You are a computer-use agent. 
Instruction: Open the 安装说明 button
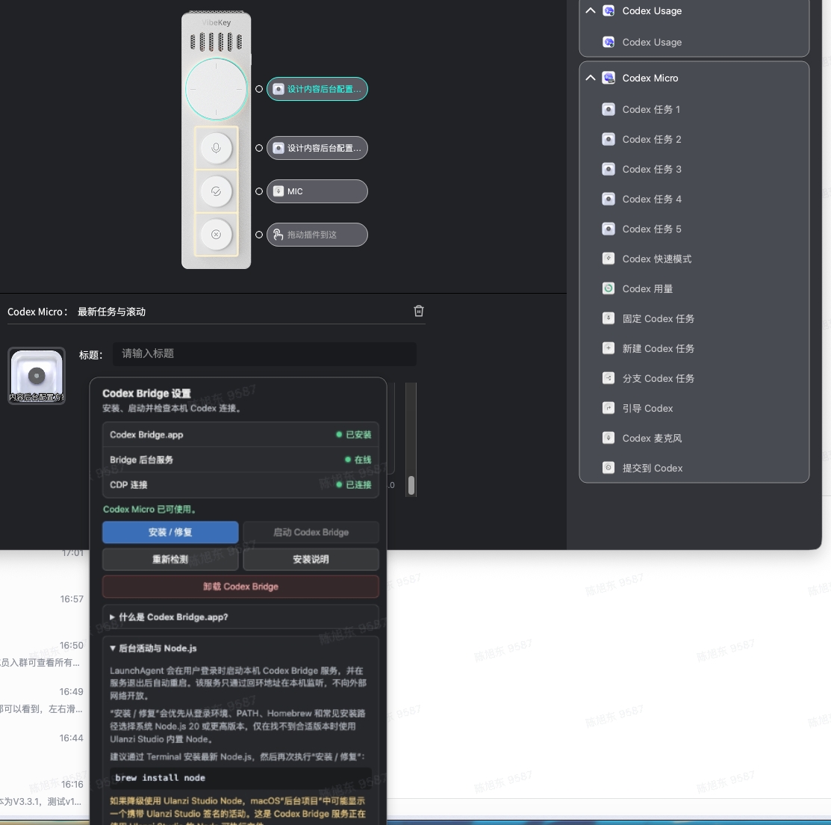tap(311, 559)
